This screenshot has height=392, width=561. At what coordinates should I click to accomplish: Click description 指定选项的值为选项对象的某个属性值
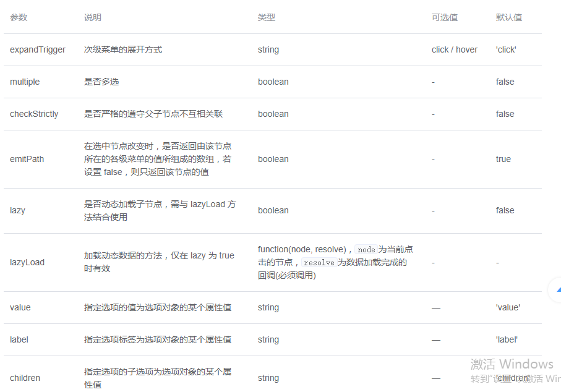[x=158, y=307]
